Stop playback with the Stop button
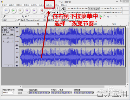Screen dimensions: 130x100 click(20, 11)
